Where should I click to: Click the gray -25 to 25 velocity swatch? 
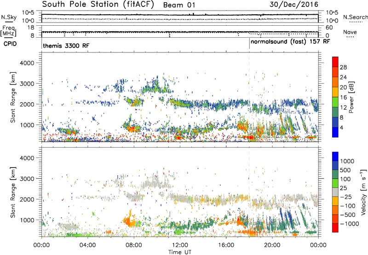coord(335,192)
